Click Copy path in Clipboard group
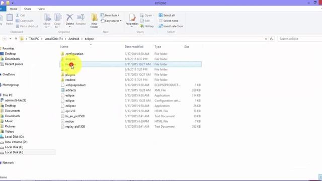Screen dimensions: 322x181 [x=25, y=21]
